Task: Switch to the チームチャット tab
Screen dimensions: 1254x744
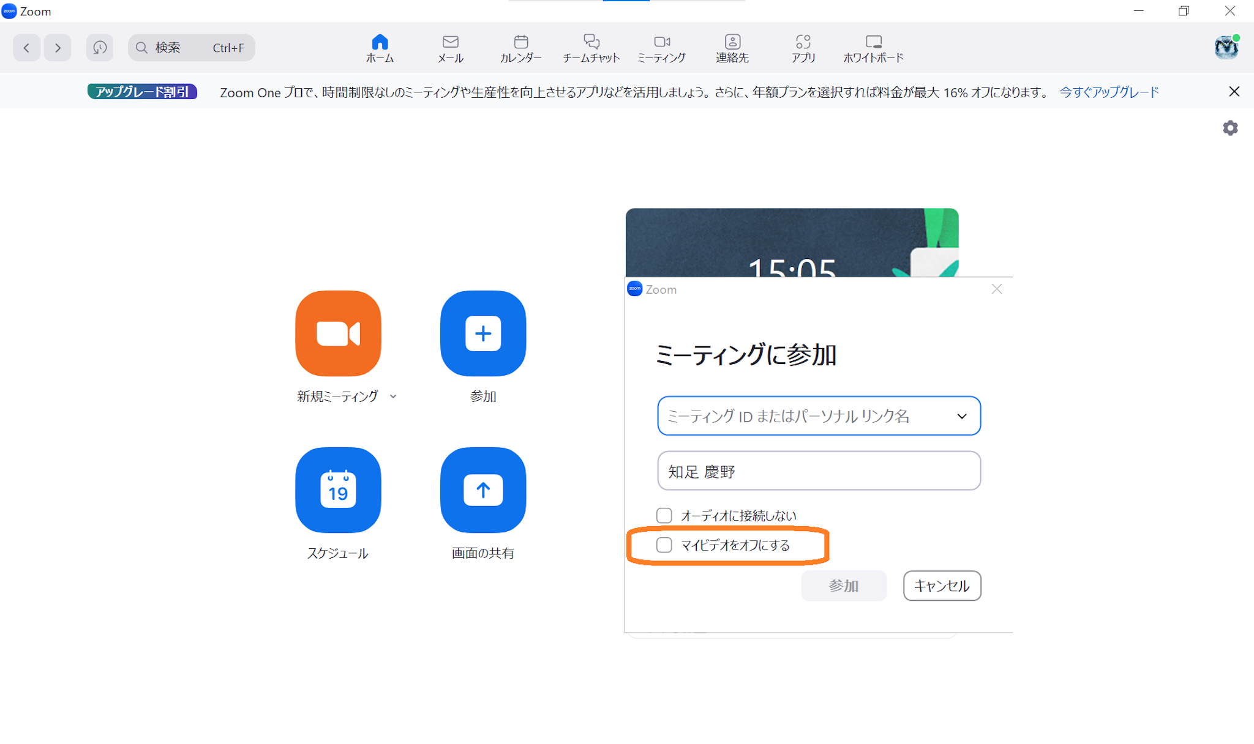Action: coord(591,48)
